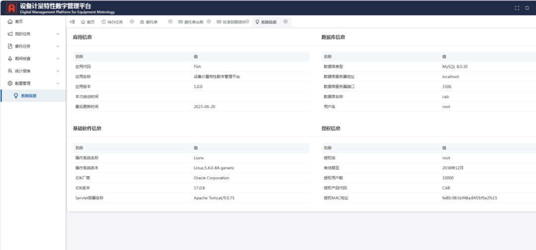Click the megaphone icon beside 我的任务
536x250 pixels.
coord(10,34)
